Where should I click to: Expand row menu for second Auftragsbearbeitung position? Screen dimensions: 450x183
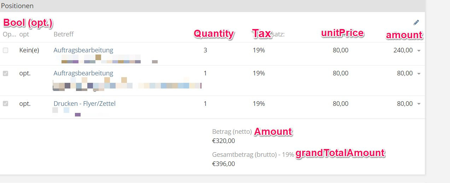pyautogui.click(x=419, y=74)
